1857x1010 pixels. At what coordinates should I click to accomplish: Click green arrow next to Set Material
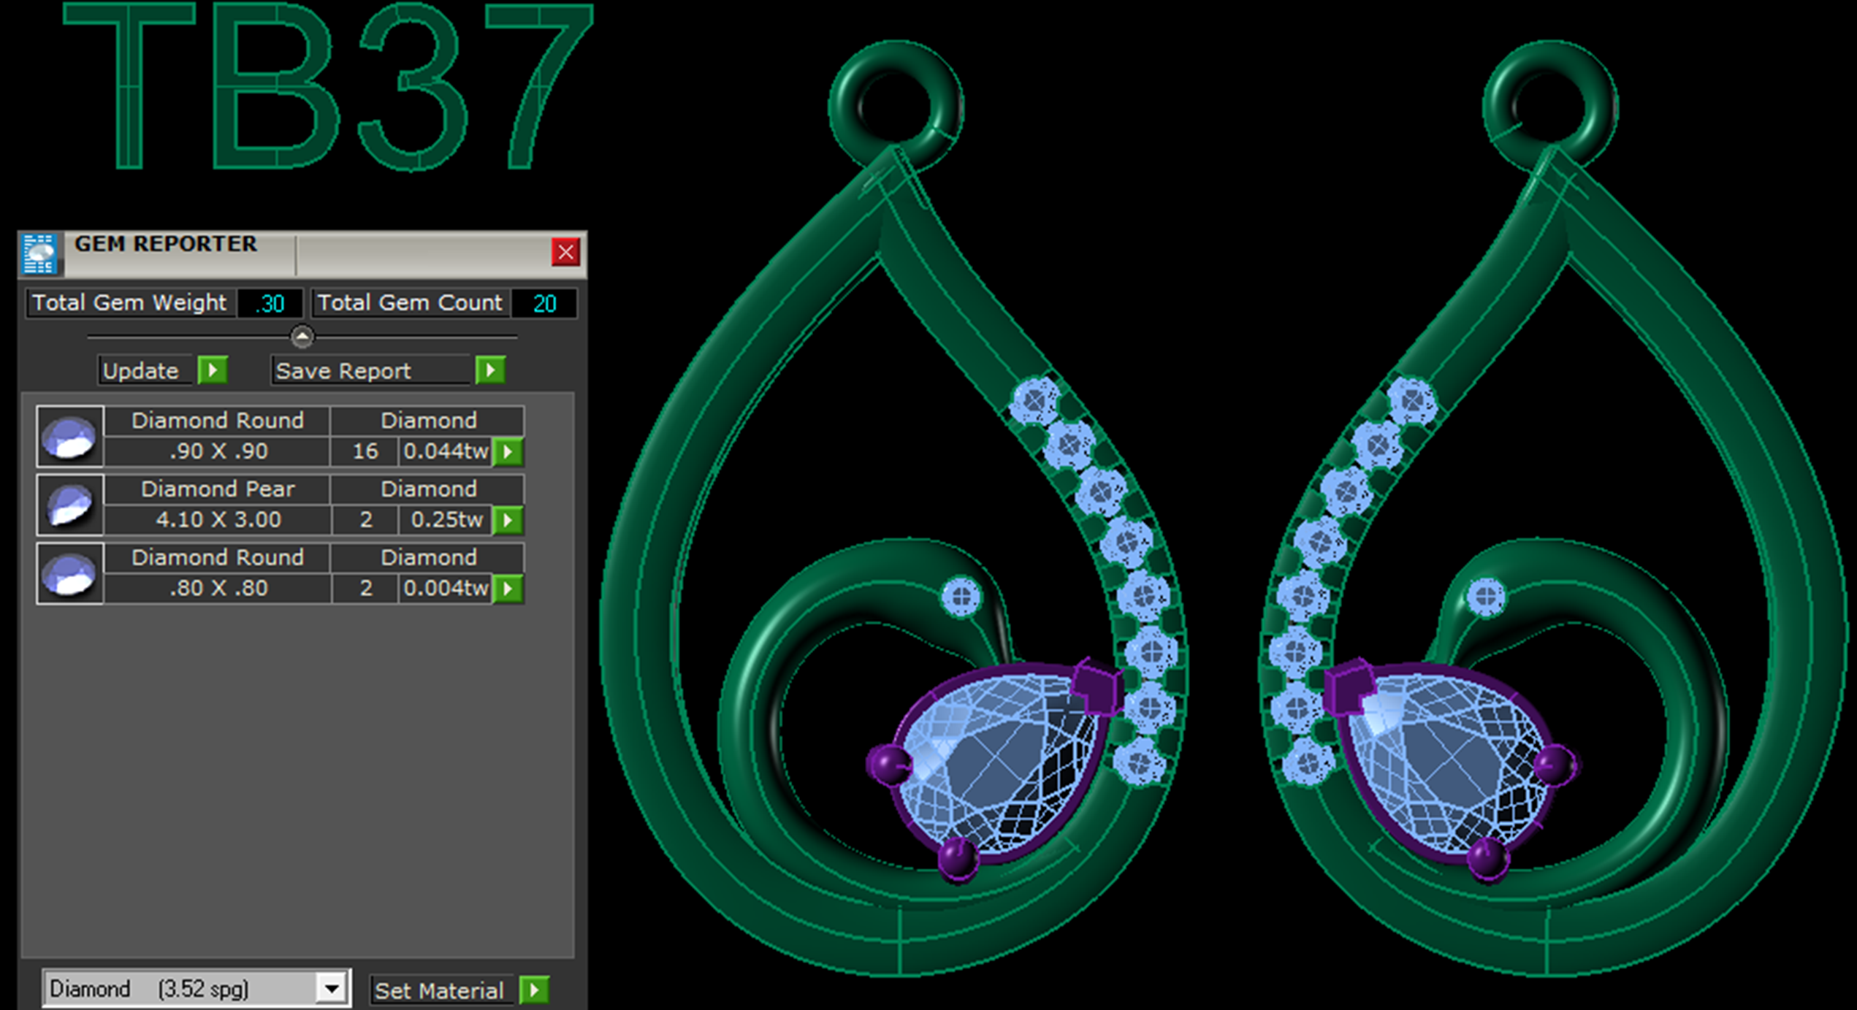[x=535, y=990]
